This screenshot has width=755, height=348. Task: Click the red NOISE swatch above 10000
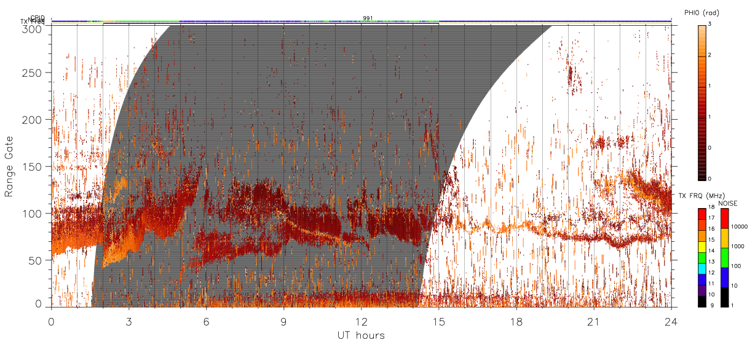pyautogui.click(x=724, y=218)
